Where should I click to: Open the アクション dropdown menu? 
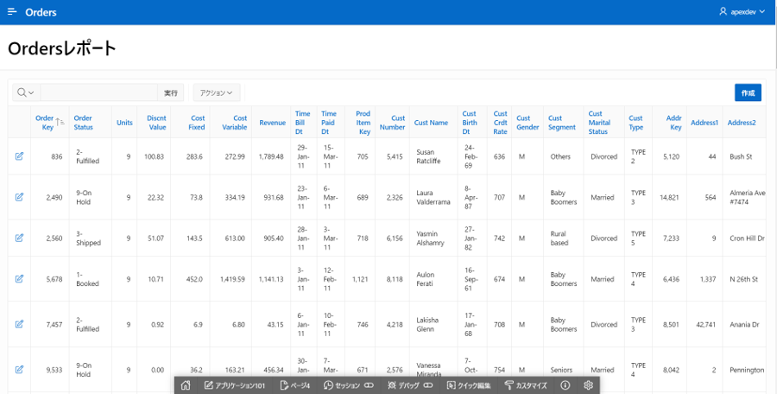click(216, 92)
